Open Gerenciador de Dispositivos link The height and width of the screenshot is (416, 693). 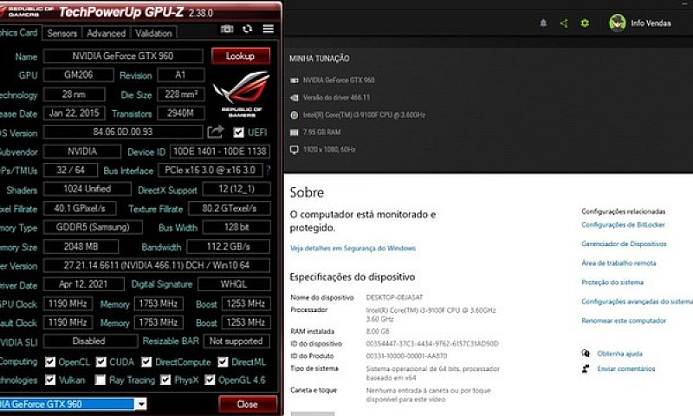(x=624, y=244)
